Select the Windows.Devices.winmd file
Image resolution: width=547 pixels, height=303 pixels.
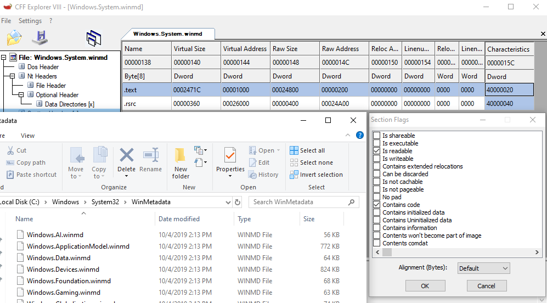pyautogui.click(x=63, y=269)
